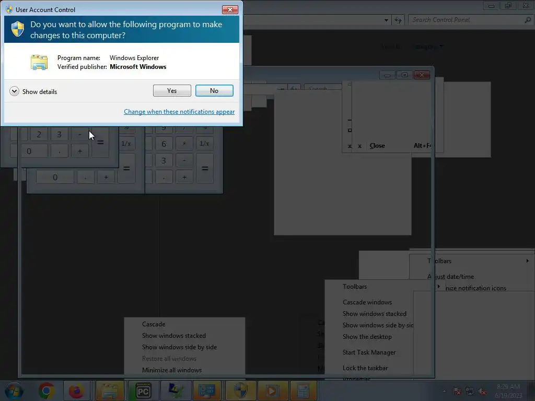Screen dimensions: 535x401
Task: Open the Control Panel address bar dropdown arrow
Action: (386, 20)
